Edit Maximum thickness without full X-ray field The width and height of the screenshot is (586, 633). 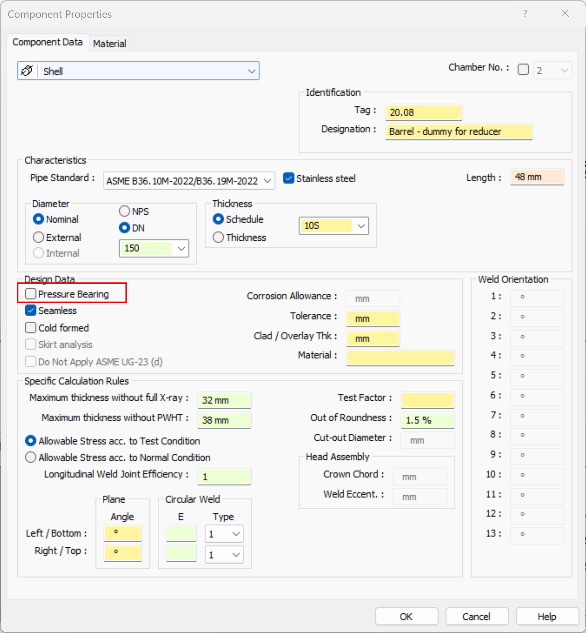(x=224, y=400)
